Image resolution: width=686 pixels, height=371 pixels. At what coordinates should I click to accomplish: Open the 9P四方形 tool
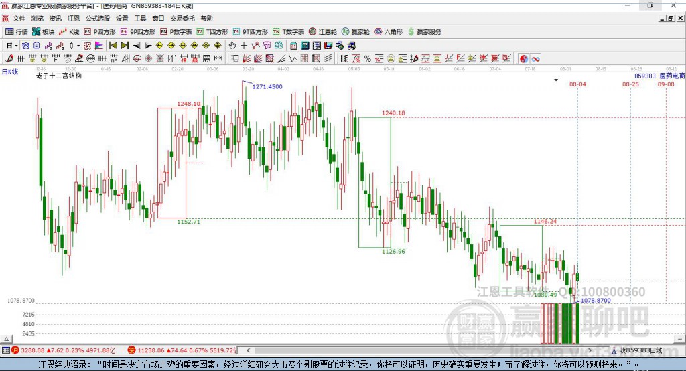(x=138, y=32)
